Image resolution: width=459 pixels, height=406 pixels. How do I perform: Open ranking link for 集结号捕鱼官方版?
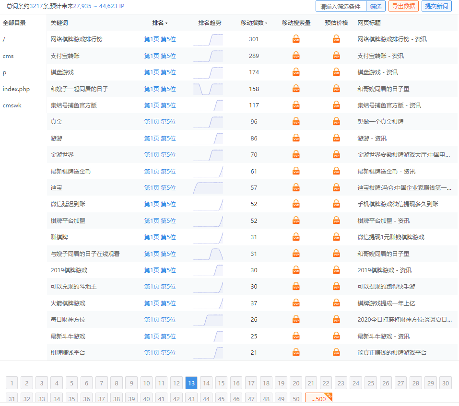(160, 105)
